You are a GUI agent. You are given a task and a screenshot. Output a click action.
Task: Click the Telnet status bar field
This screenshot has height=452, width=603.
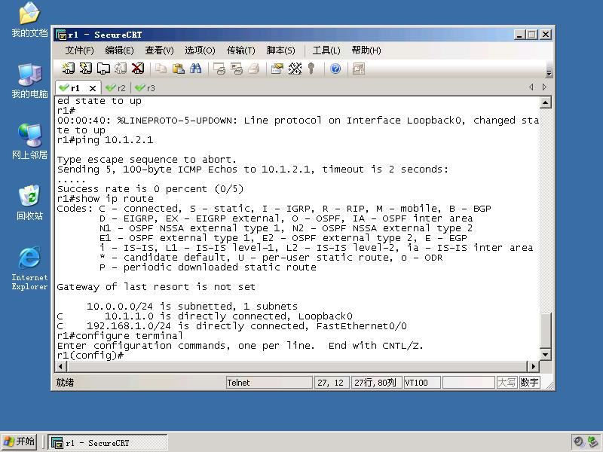point(269,383)
